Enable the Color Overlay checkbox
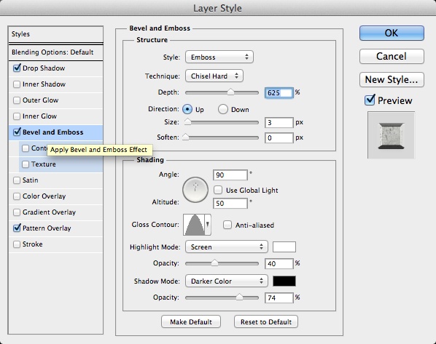This screenshot has width=436, height=344. tap(17, 196)
